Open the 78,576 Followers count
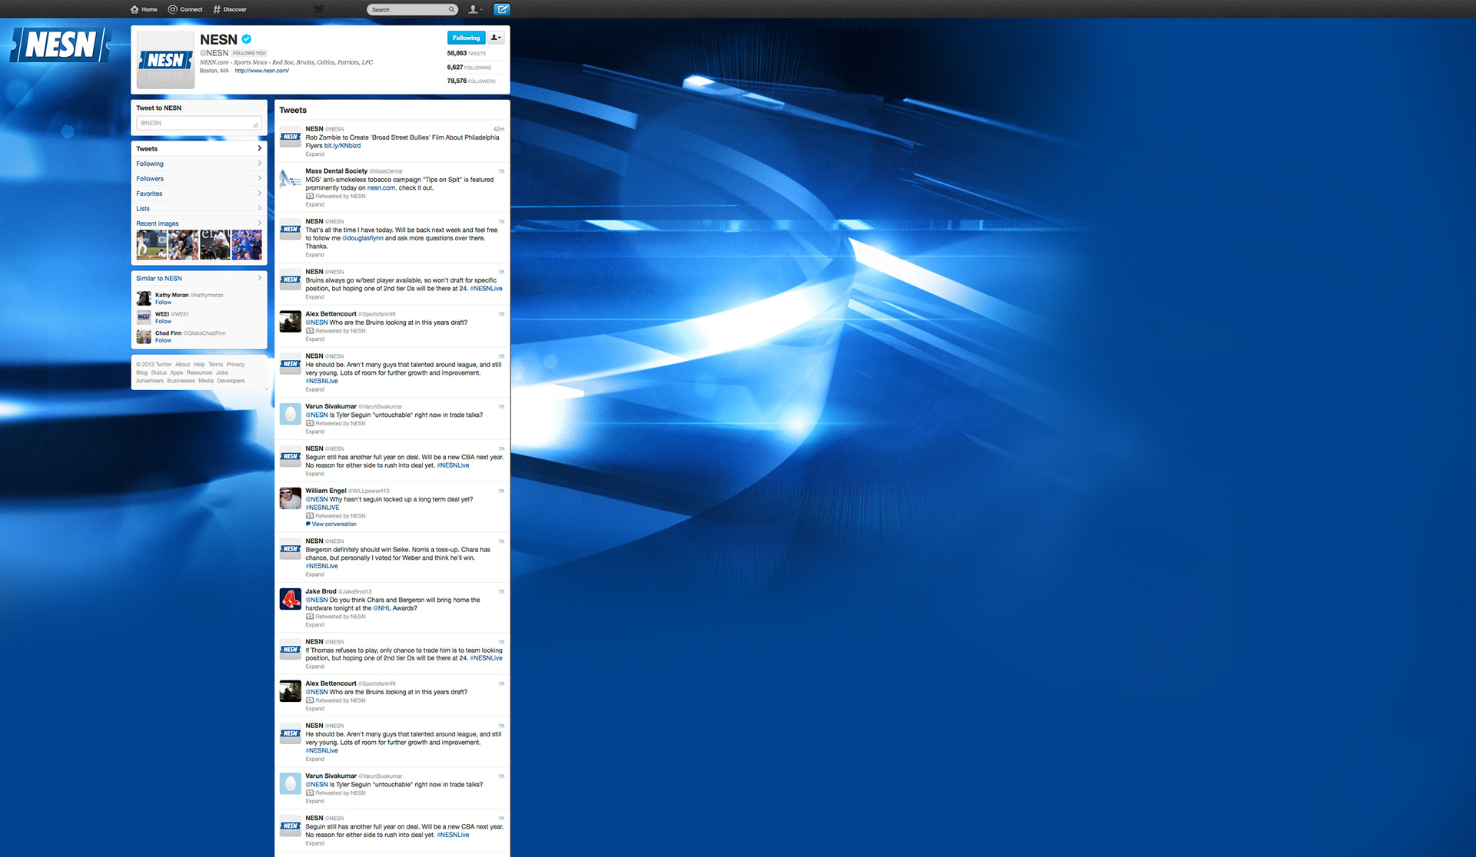 click(471, 81)
